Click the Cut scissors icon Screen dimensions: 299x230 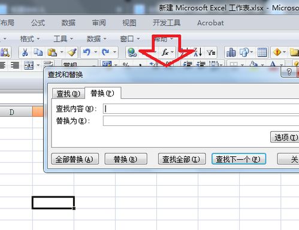[25, 53]
